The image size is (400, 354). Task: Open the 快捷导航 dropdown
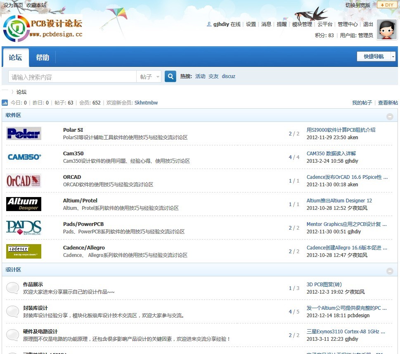point(376,57)
